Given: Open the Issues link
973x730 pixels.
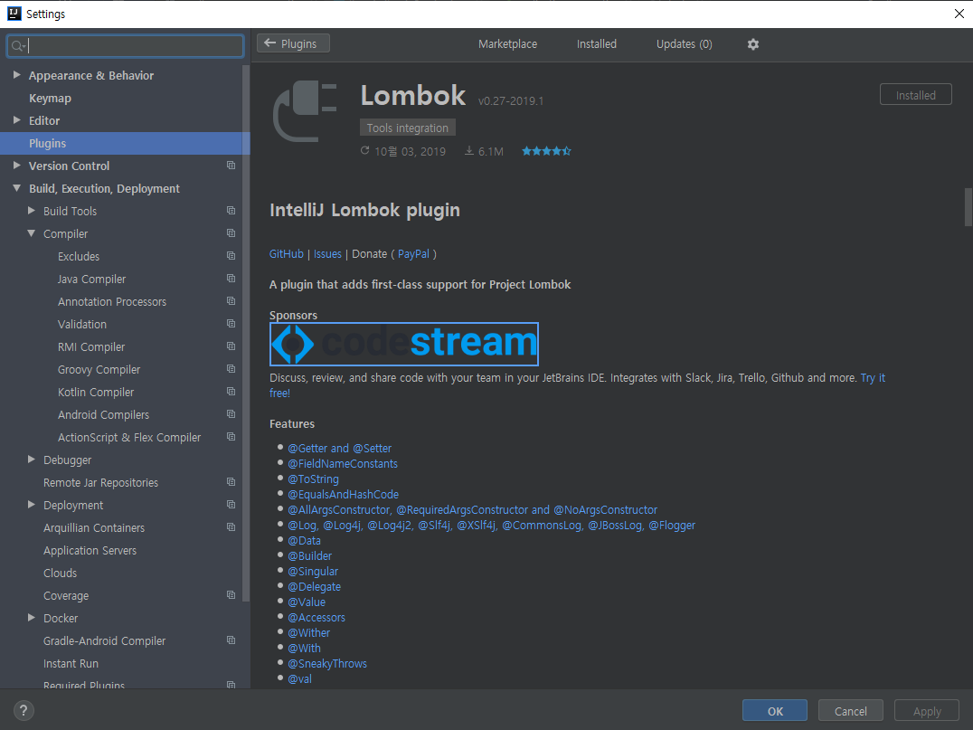Looking at the screenshot, I should point(327,254).
